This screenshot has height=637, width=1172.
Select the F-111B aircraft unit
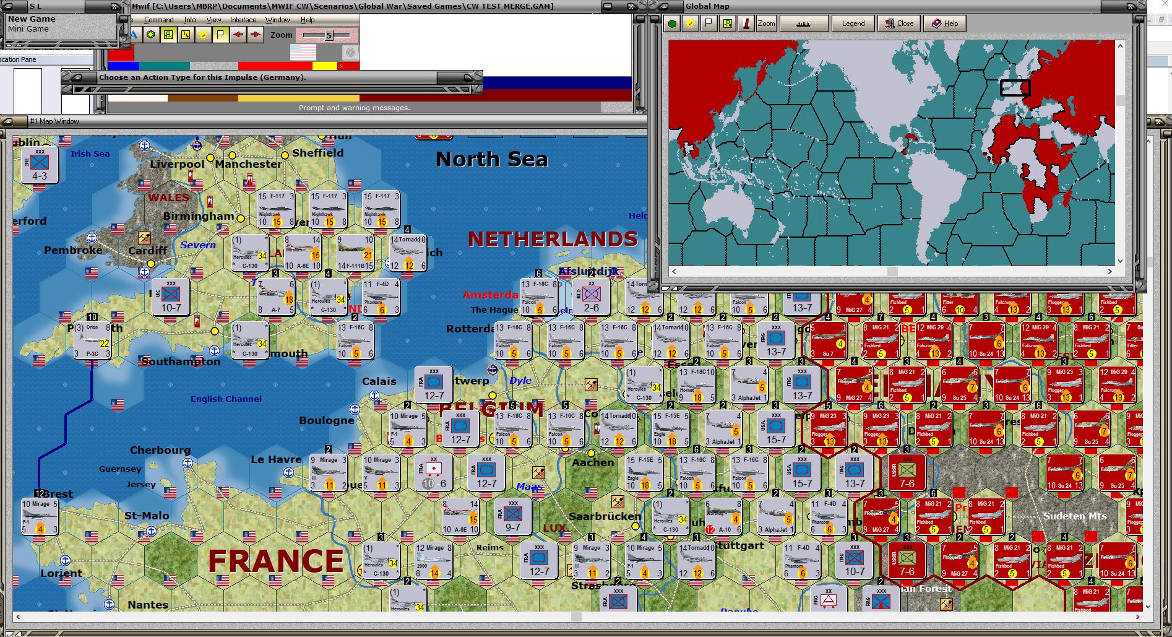[355, 253]
